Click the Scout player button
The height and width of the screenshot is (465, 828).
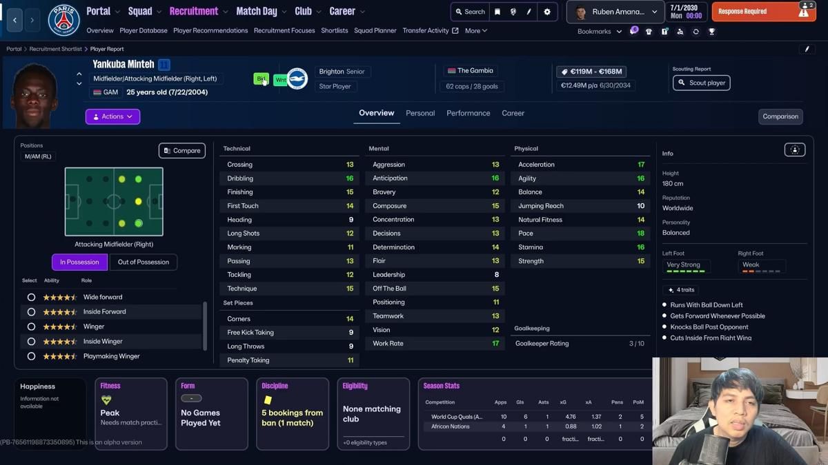701,83
